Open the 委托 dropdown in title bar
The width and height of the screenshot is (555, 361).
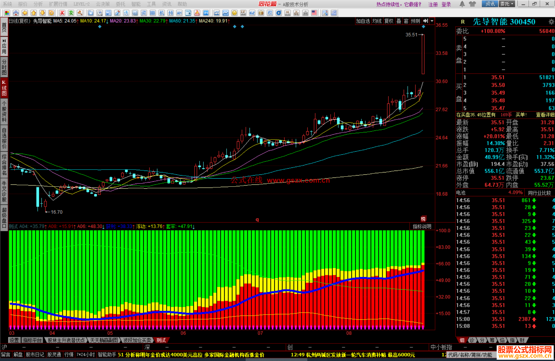[x=507, y=4]
